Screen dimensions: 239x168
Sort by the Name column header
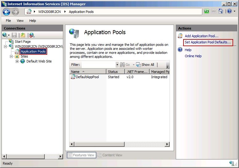coord(88,72)
